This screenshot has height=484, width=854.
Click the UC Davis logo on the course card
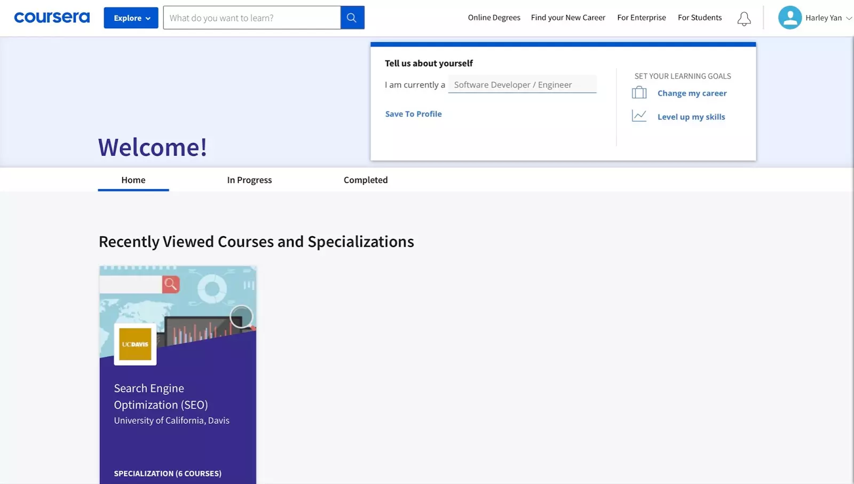[x=135, y=344]
